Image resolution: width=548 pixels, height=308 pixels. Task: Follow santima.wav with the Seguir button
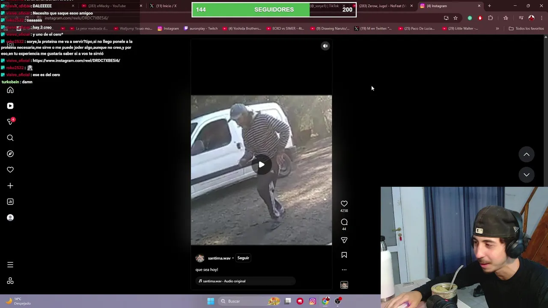[x=243, y=258]
